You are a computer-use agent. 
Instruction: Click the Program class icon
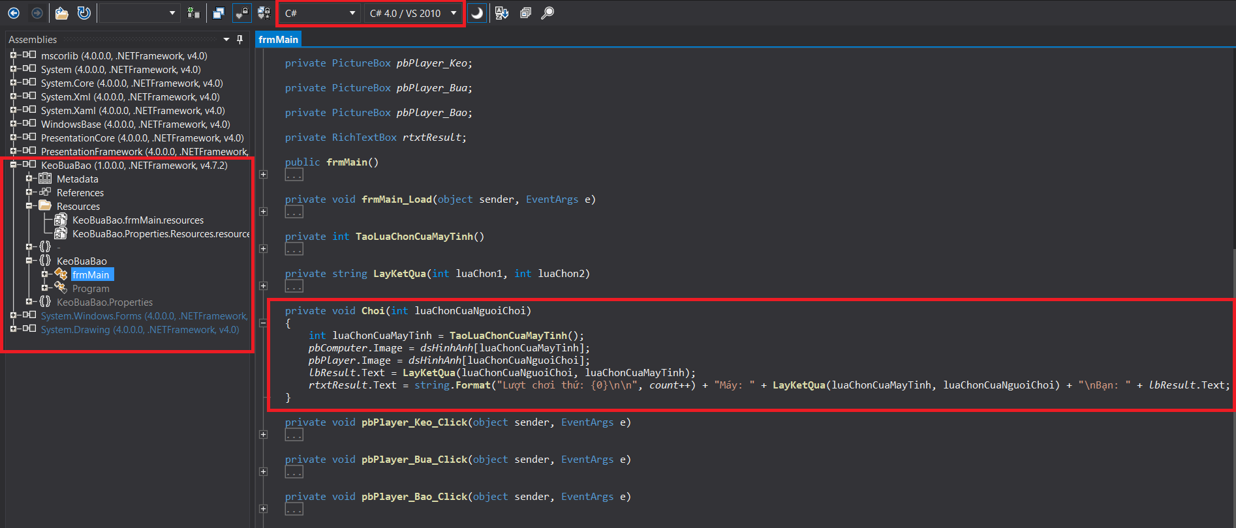(x=61, y=288)
